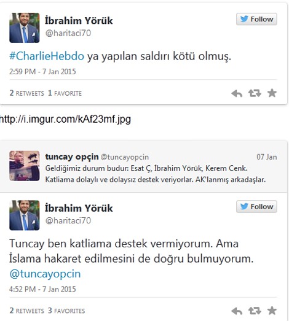Open the i.imgur.com/kAf23mf.jpg link
The height and width of the screenshot is (321, 289).
[x=65, y=119]
